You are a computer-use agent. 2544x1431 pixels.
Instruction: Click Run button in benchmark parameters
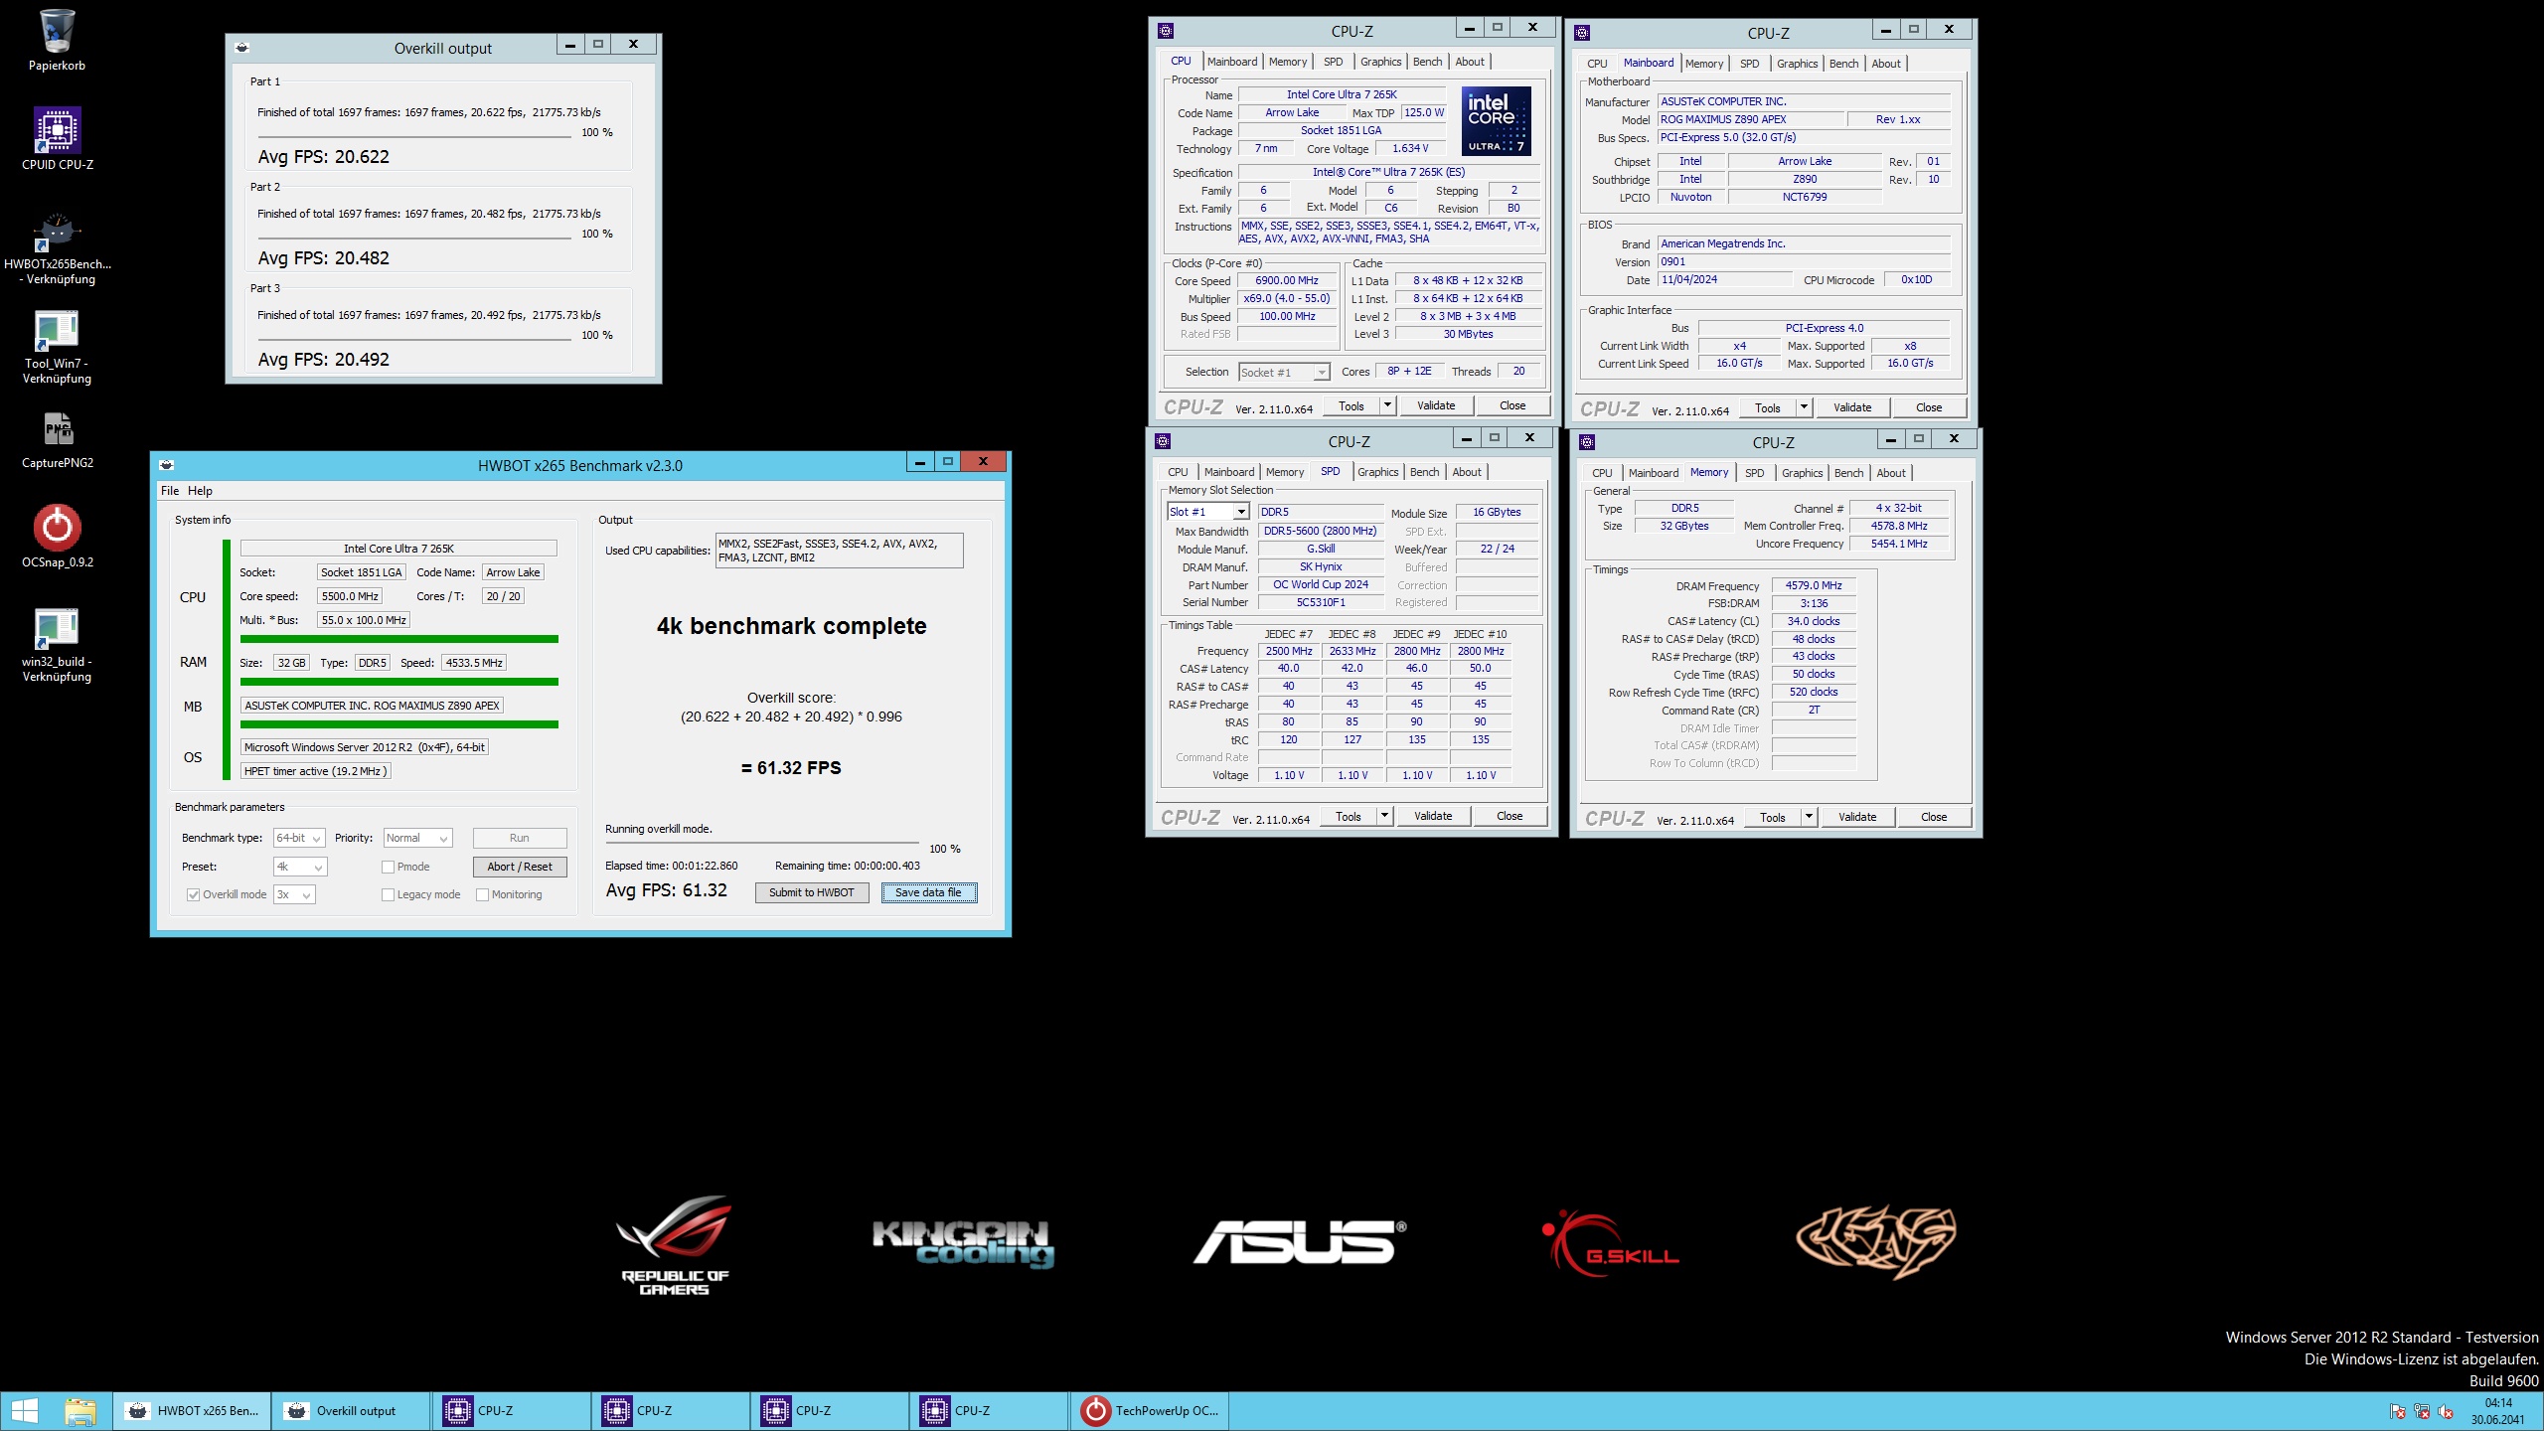point(520,838)
